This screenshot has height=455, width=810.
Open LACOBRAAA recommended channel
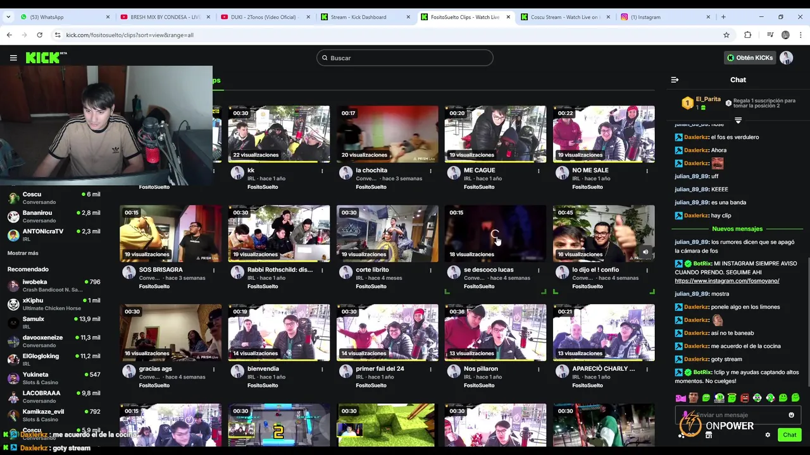[x=54, y=396]
